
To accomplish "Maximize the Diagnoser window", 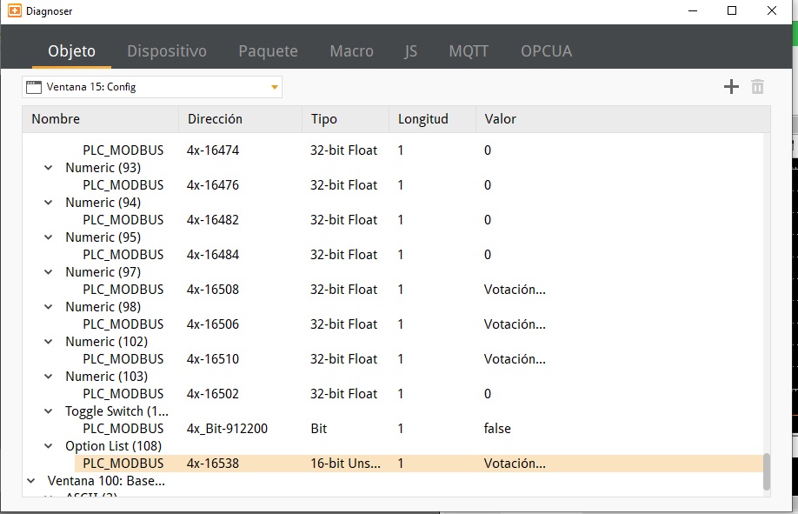I will point(732,10).
